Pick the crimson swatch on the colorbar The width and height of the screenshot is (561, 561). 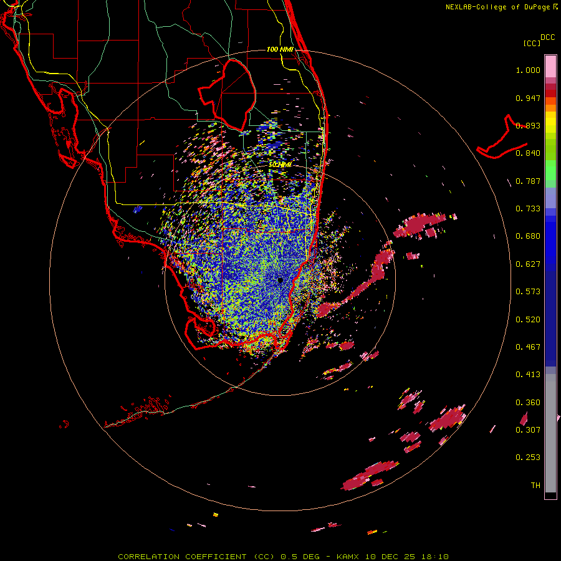[550, 87]
